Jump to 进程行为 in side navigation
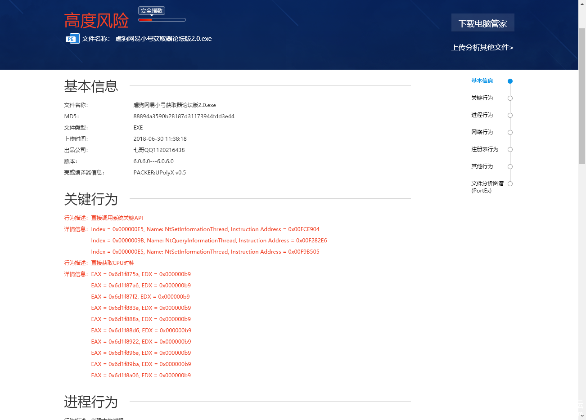586x420 pixels. [x=482, y=115]
